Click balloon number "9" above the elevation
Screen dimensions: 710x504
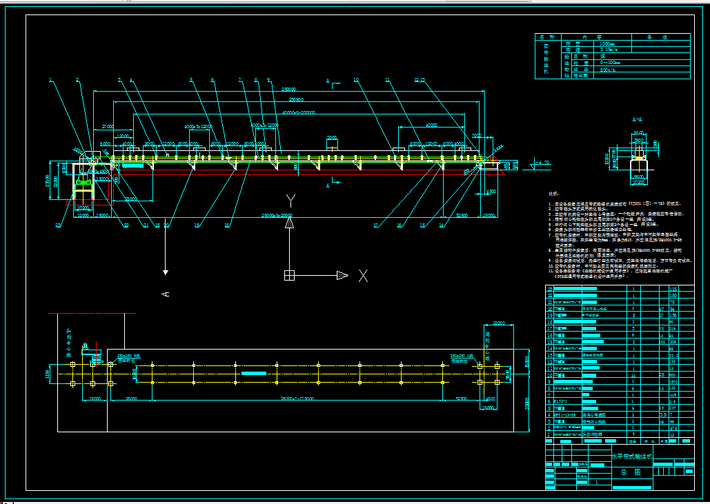point(268,80)
